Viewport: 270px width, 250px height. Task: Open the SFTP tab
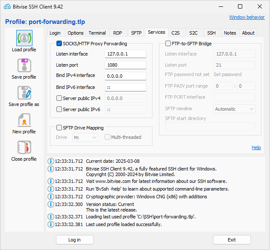pos(136,33)
